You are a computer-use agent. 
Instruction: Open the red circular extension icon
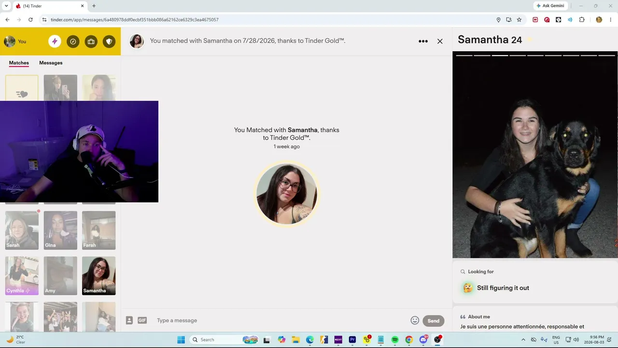[x=547, y=20]
